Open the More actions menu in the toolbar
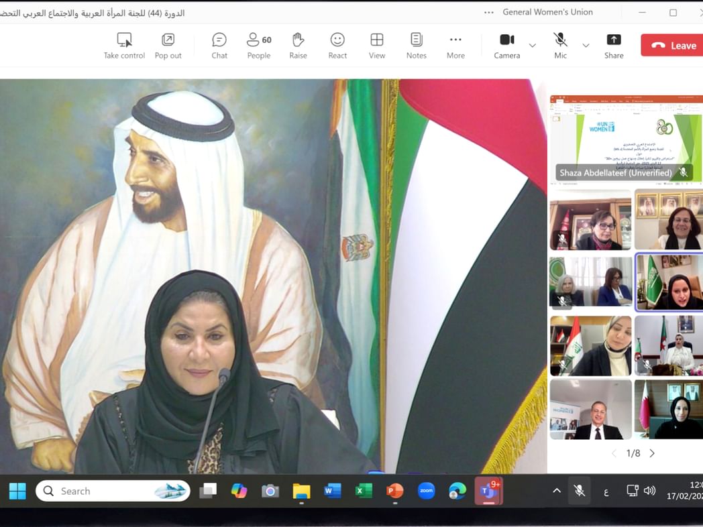This screenshot has height=527, width=703. pos(455,46)
